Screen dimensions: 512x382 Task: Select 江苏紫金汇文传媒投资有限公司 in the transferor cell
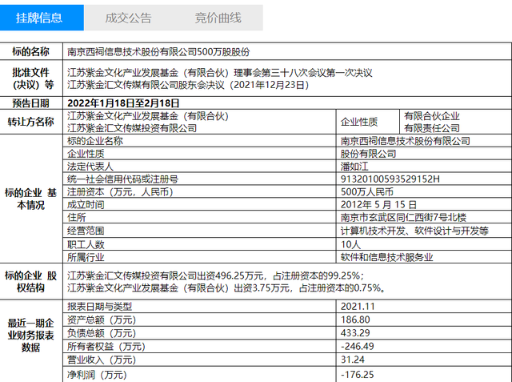pyautogui.click(x=132, y=128)
